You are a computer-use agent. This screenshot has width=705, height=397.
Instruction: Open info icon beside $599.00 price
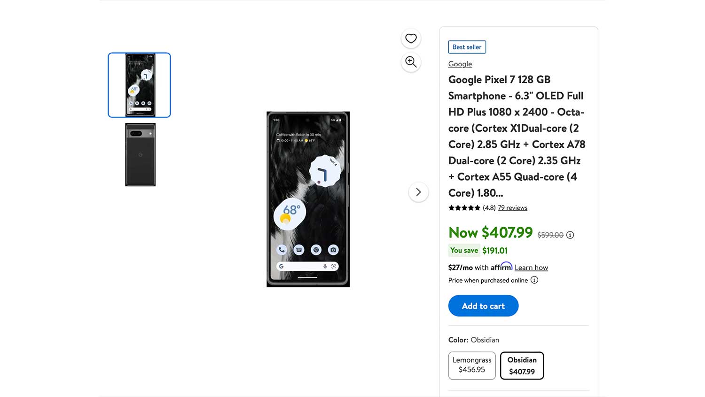click(570, 235)
